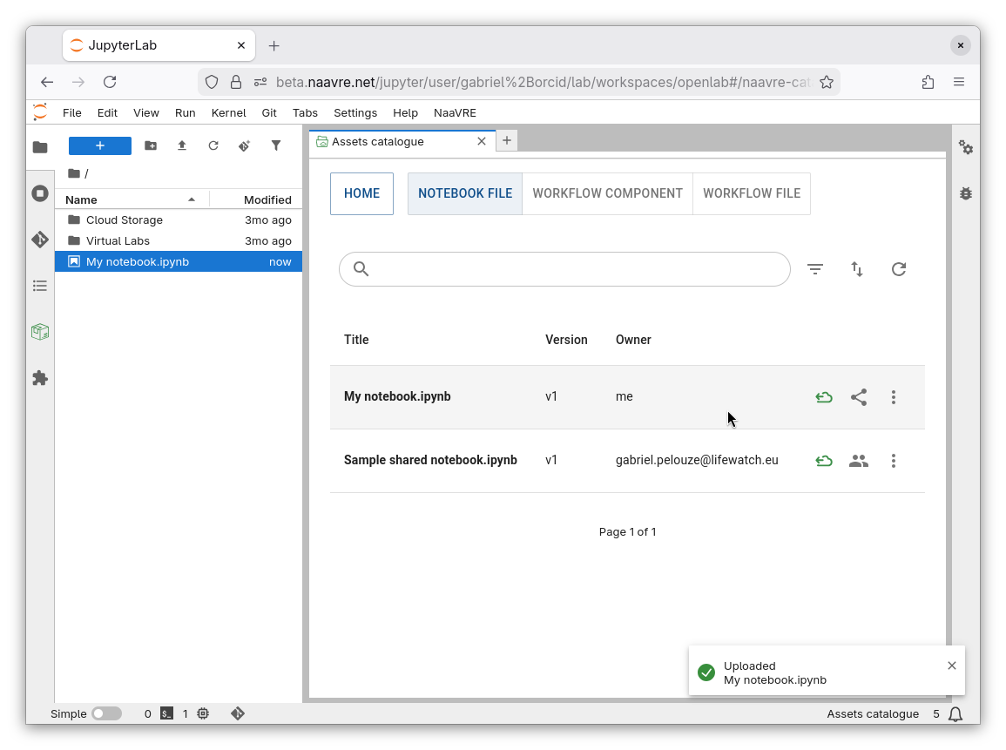The height and width of the screenshot is (750, 1006).
Task: Switch to the Workflow Component tab
Action: 607,193
